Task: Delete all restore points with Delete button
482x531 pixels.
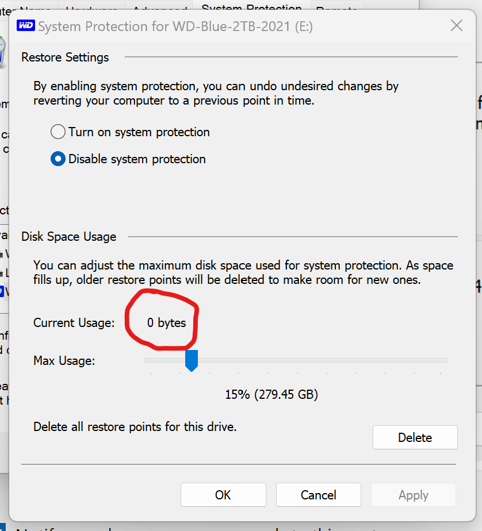Action: [x=415, y=437]
